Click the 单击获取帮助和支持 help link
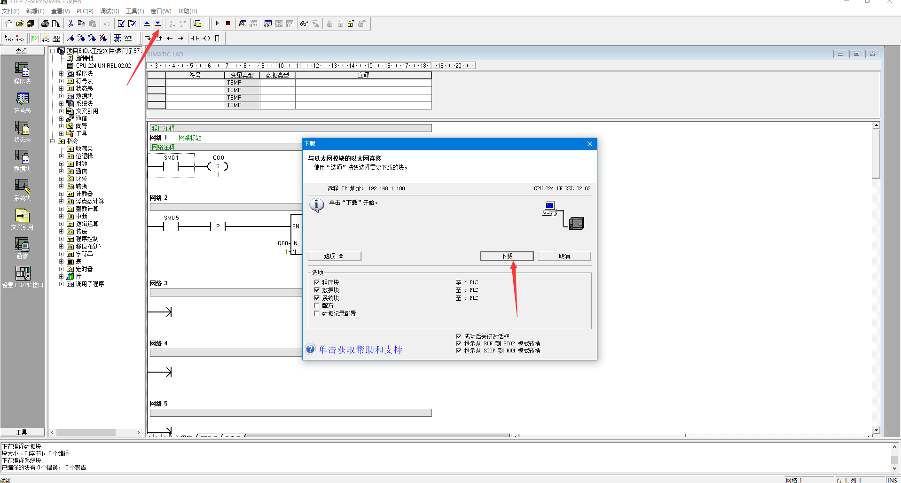 coord(360,350)
